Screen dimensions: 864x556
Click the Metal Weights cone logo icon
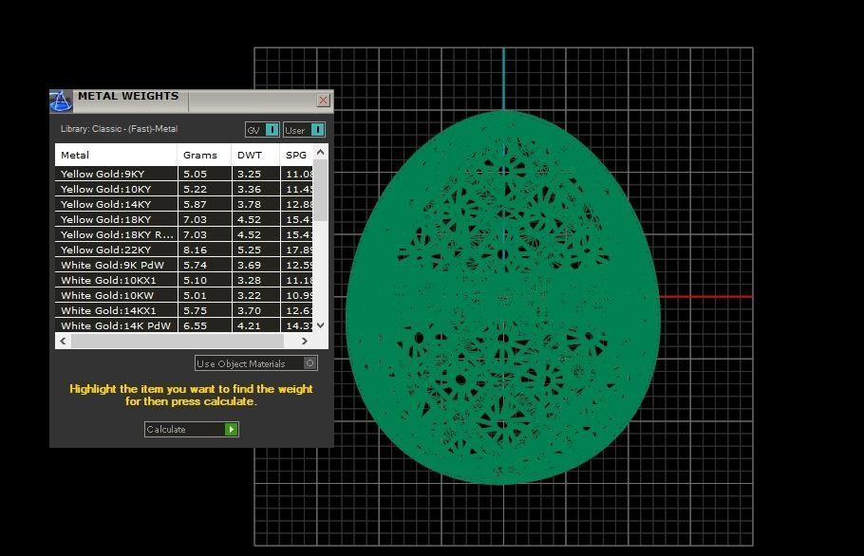tap(61, 102)
